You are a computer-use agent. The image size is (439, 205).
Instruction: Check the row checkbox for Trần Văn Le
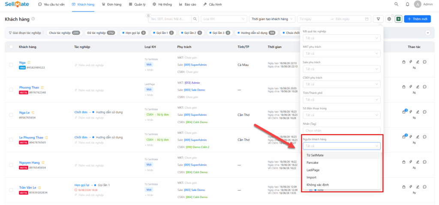click(x=11, y=190)
